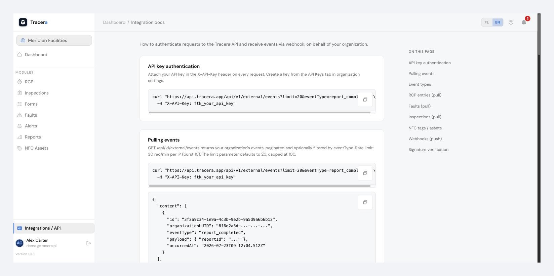Click the Dashboard breadcrumb link

[114, 23]
